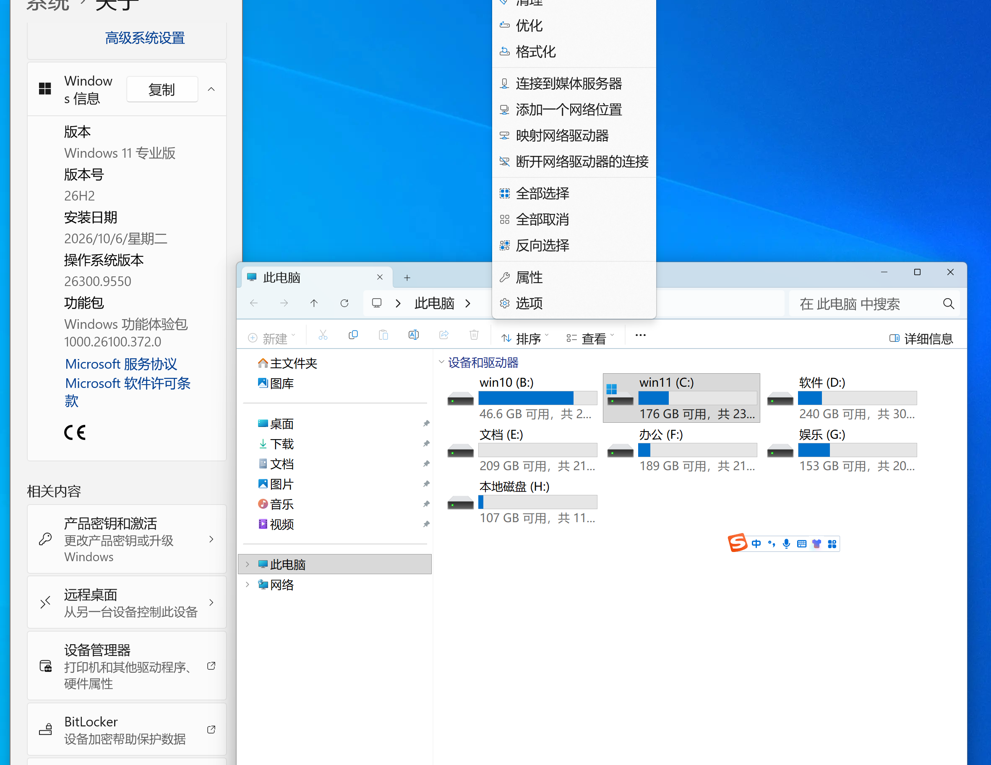Viewport: 991px width, 765px height.
Task: Toggle the Sogou punctuation mode icon
Action: point(772,544)
